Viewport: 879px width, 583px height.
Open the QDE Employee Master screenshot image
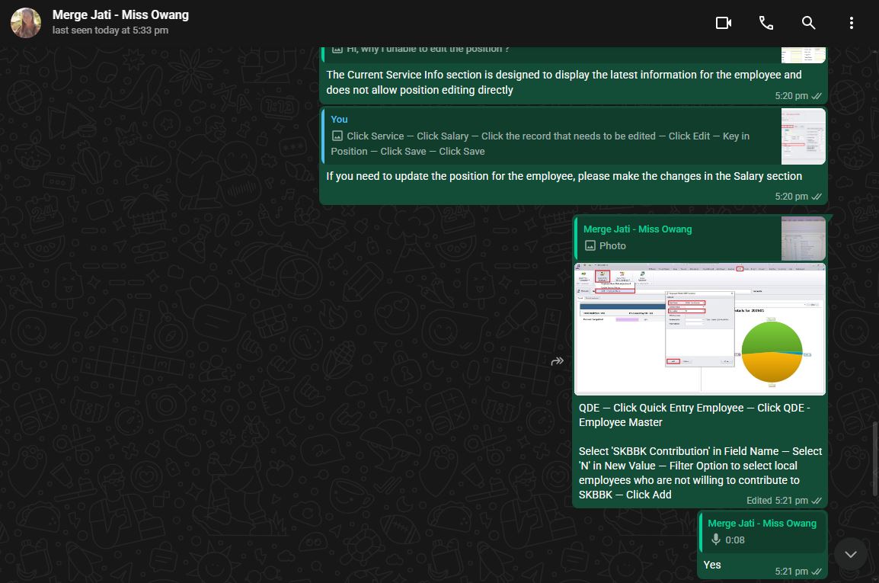(699, 328)
